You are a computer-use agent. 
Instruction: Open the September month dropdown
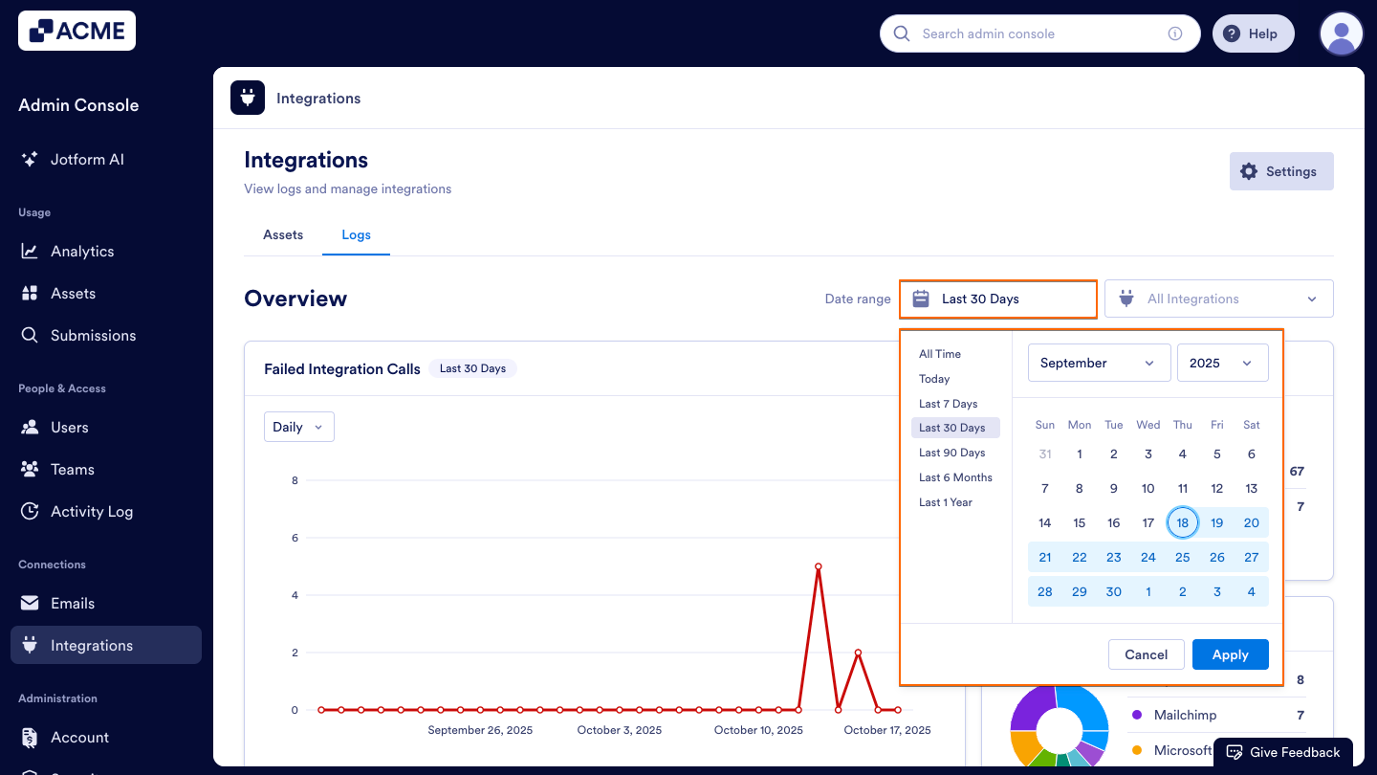click(1099, 363)
